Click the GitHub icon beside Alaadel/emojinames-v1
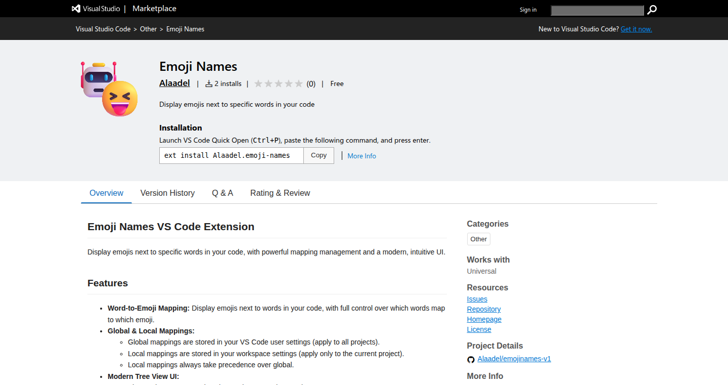 (x=471, y=359)
